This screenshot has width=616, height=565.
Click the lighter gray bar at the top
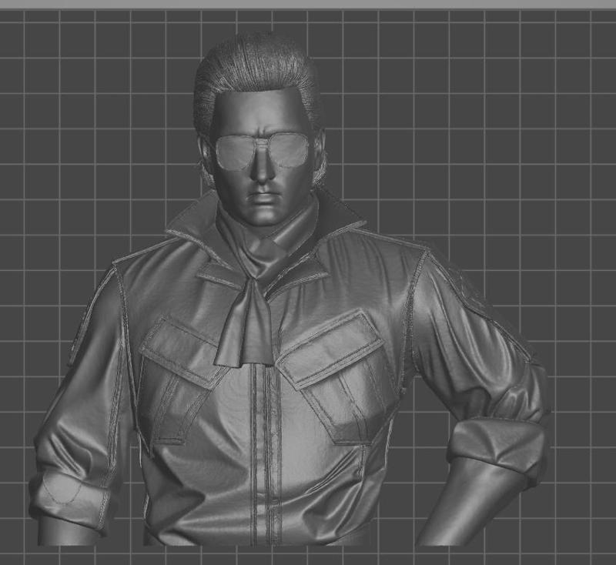click(308, 5)
